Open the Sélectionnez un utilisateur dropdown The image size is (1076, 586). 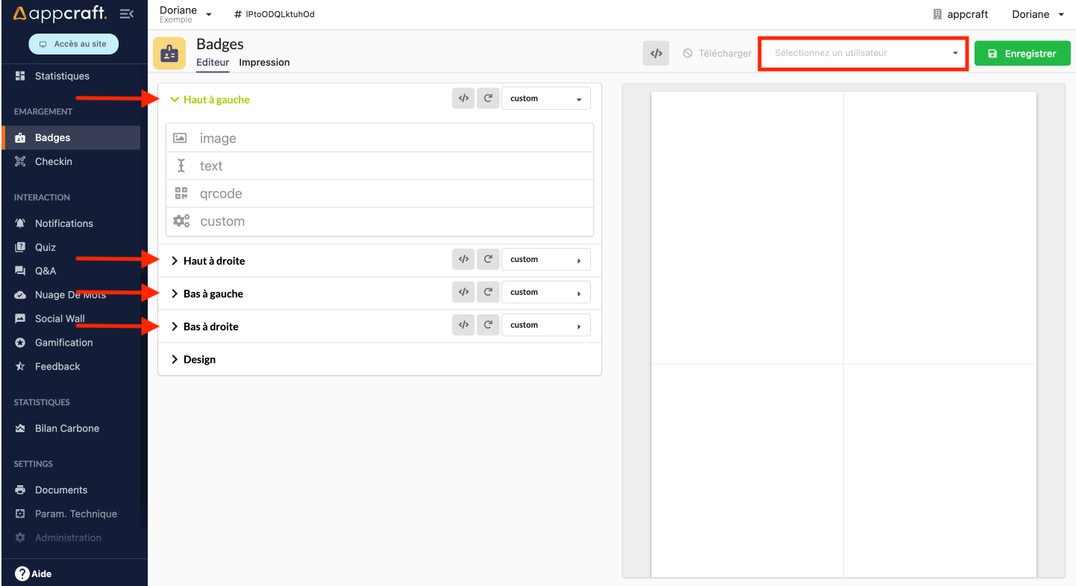[863, 54]
